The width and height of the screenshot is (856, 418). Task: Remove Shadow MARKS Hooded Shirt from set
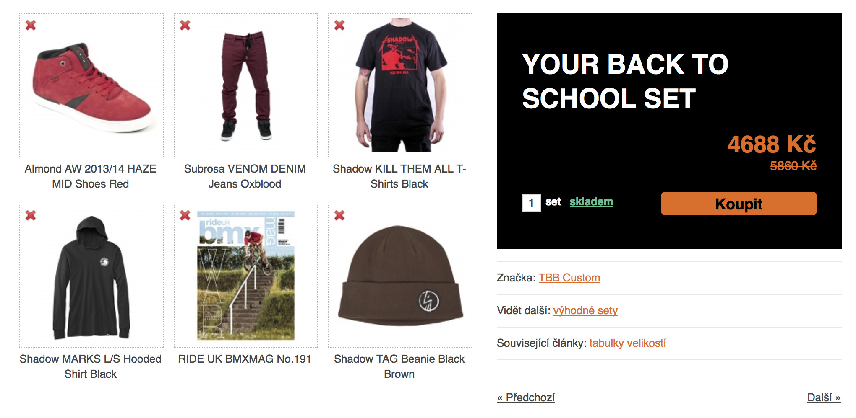click(x=31, y=215)
